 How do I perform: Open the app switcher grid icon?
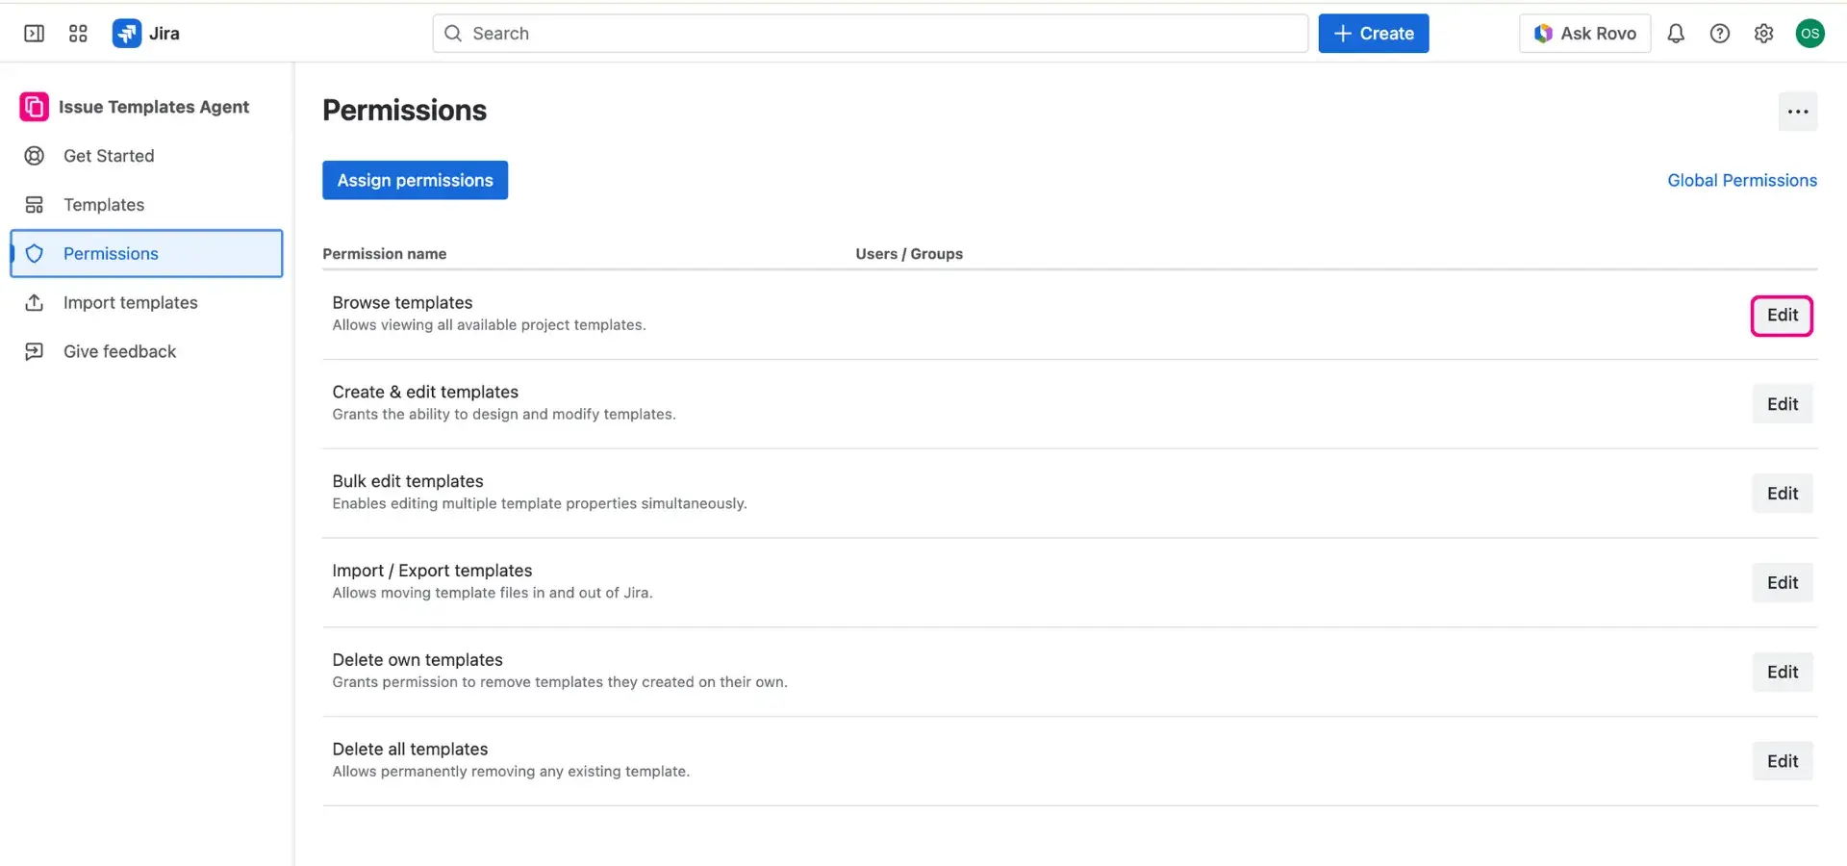coord(78,33)
